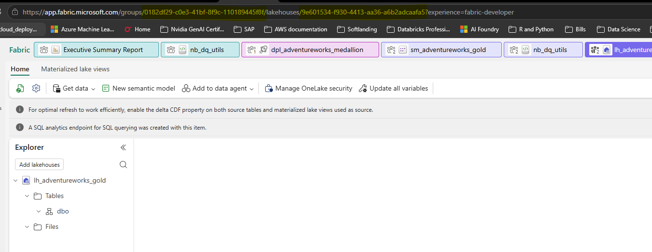Image resolution: width=652 pixels, height=252 pixels.
Task: Click Manage OneLake security
Action: pos(308,88)
